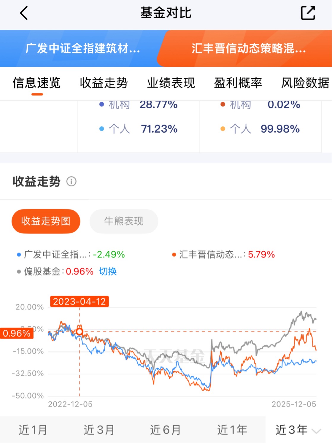This screenshot has width=332, height=443.
Task: Tap the back arrow icon
Action: tap(24, 13)
